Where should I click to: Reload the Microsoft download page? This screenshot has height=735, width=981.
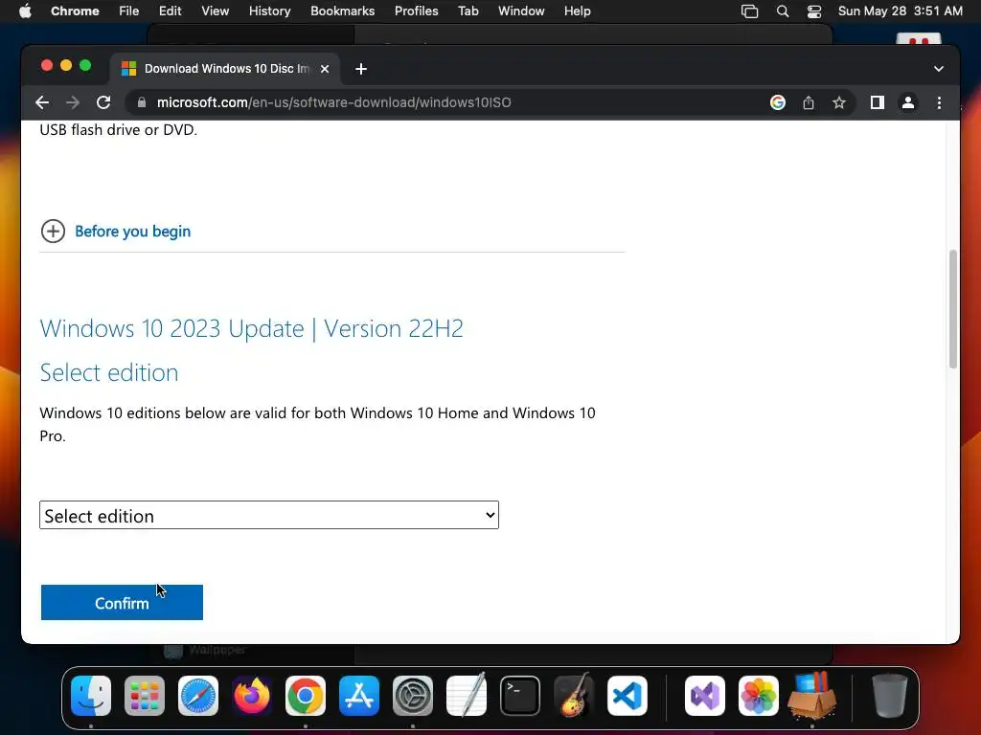tap(103, 102)
